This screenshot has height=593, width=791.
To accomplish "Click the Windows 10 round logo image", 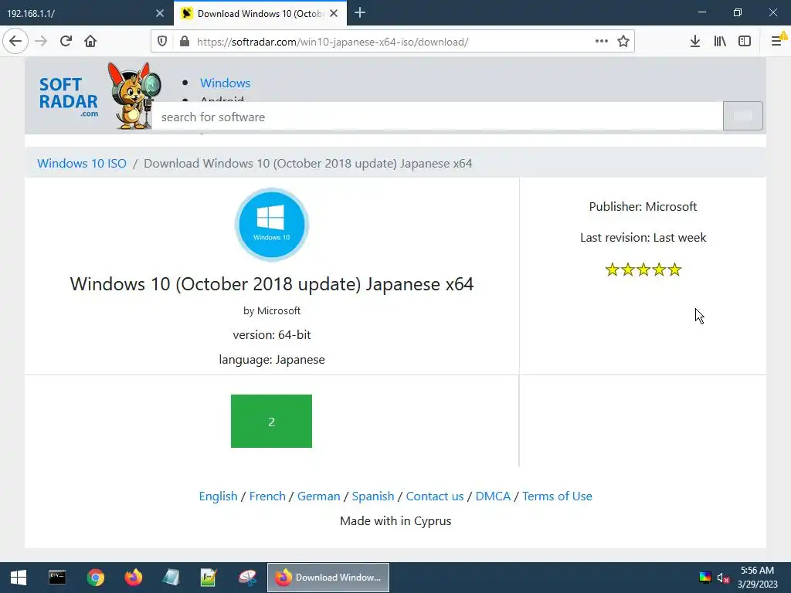I will point(271,225).
